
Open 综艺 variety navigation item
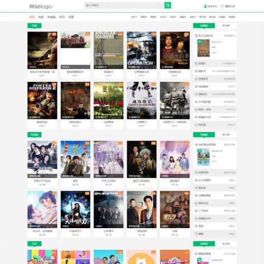62,17
